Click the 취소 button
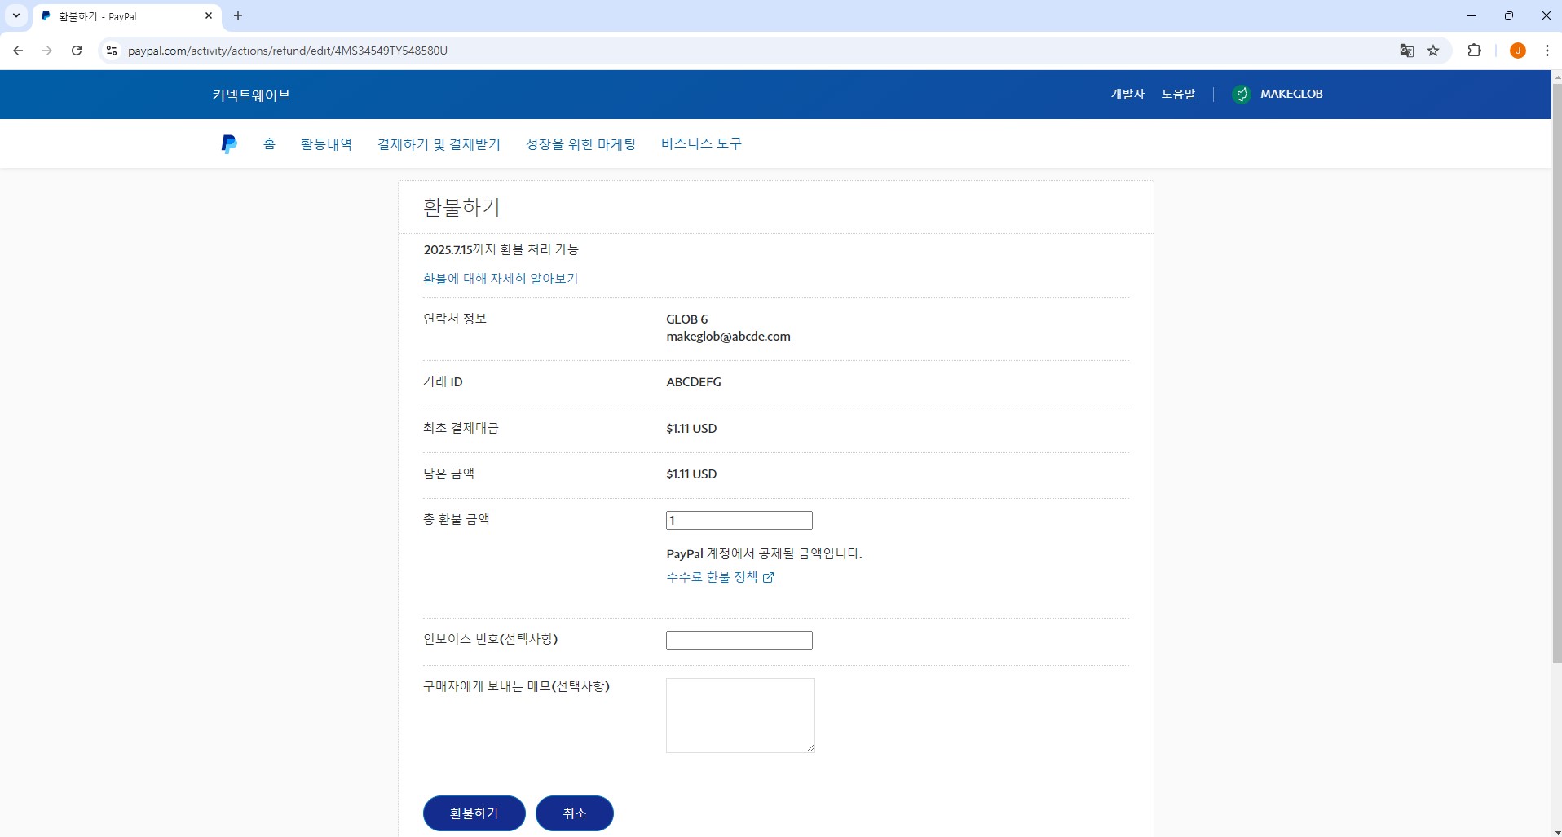Screen dimensions: 1562x837 pyautogui.click(x=574, y=813)
